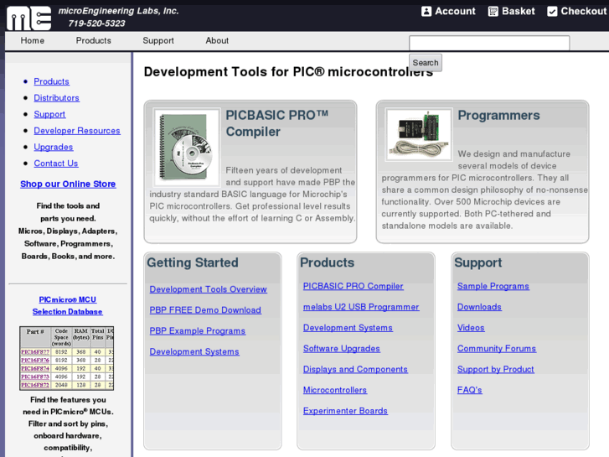Open Microcontrollers link
The image size is (609, 457).
(x=335, y=390)
